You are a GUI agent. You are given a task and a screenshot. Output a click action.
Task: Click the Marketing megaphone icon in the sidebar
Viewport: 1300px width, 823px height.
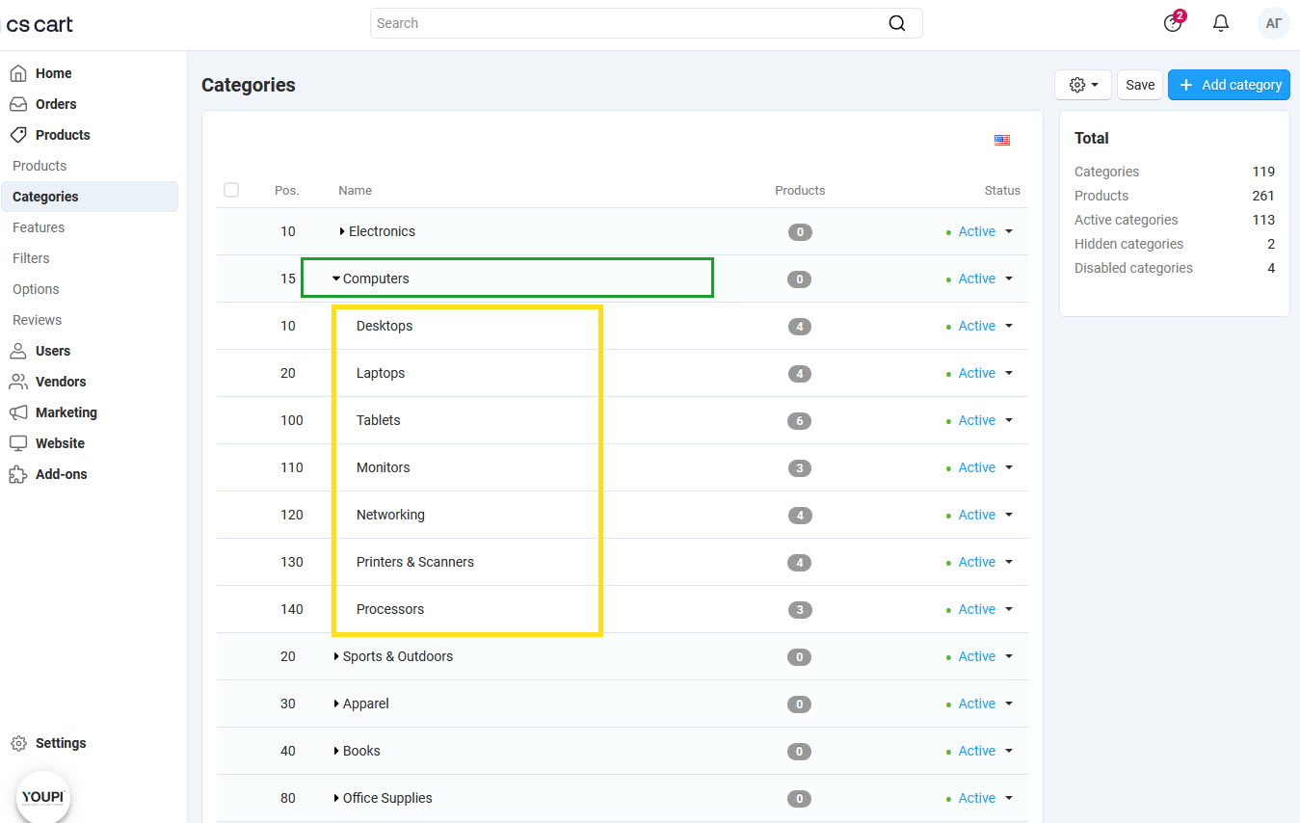click(18, 412)
